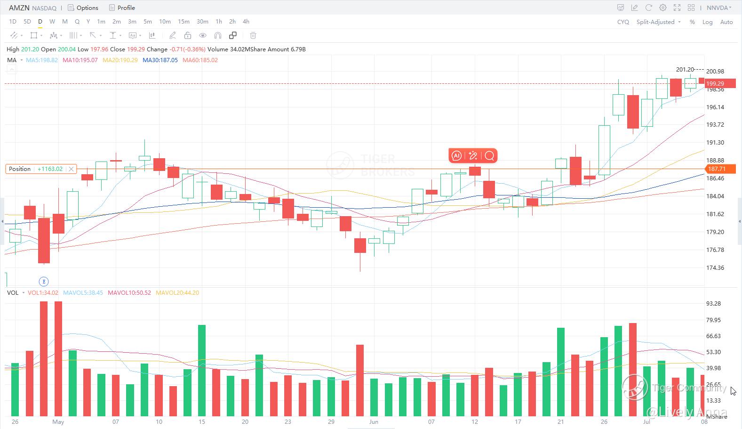Open the NNVDA dropdown
The image size is (742, 429).
coord(719,8)
